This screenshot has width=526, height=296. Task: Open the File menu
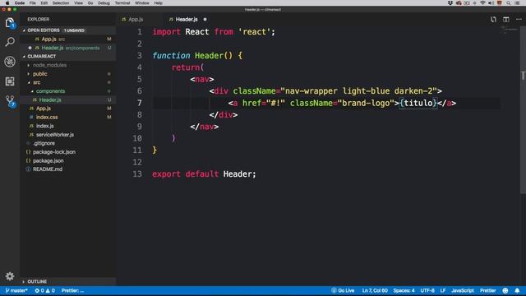coord(33,3)
